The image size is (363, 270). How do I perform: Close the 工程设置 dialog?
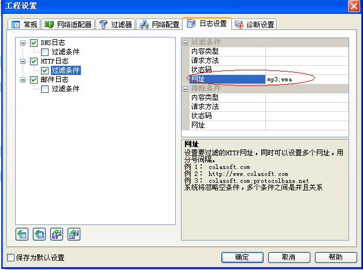pyautogui.click(x=354, y=6)
